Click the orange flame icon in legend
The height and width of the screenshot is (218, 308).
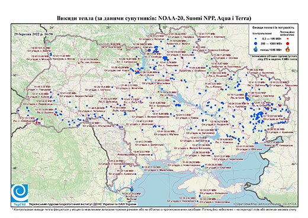click(x=288, y=49)
